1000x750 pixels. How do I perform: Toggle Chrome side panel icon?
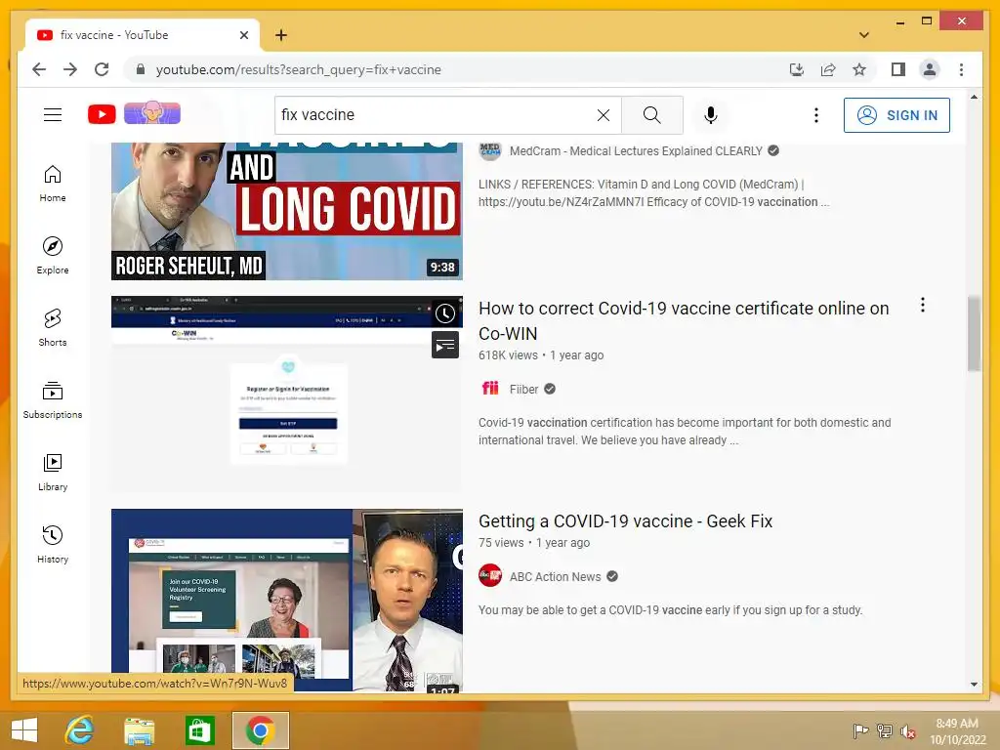[x=898, y=69]
